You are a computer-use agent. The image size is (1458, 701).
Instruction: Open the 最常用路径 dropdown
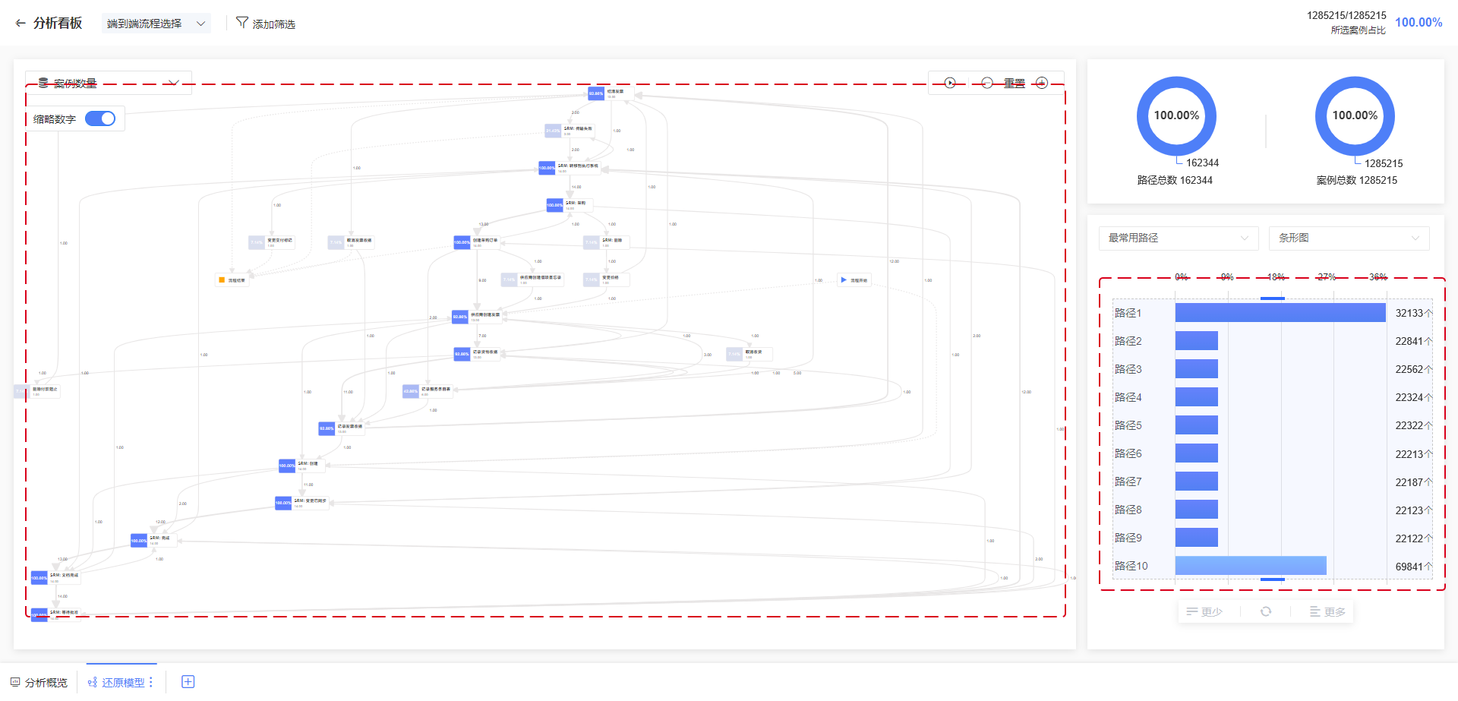1178,238
